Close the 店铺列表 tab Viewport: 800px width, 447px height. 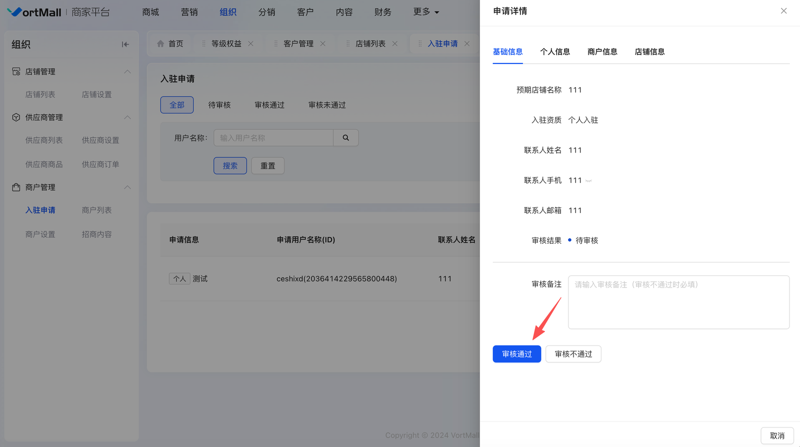[395, 44]
